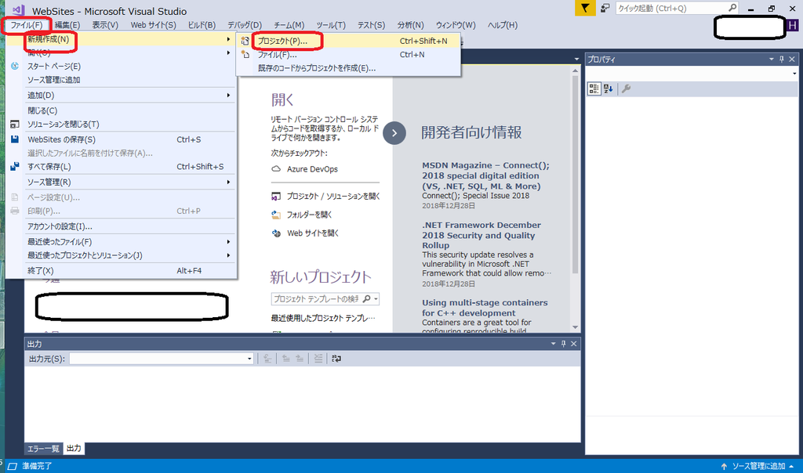The image size is (803, 473).
Task: Click スタート ページ(E) menu item
Action: [122, 67]
